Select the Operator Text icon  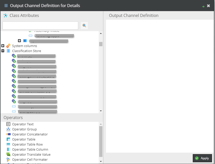coord(8,124)
